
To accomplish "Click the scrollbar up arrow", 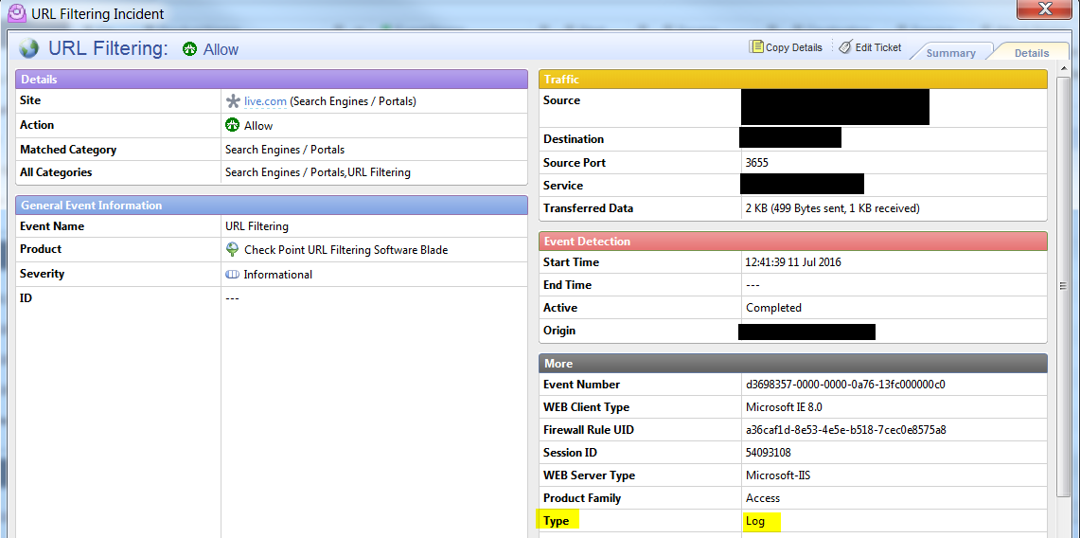I will (x=1064, y=68).
